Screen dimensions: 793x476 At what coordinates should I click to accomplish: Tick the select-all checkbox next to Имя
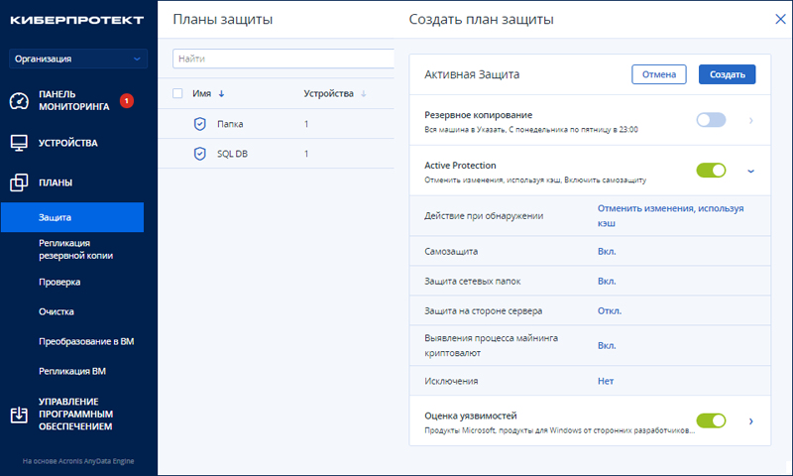(x=177, y=93)
